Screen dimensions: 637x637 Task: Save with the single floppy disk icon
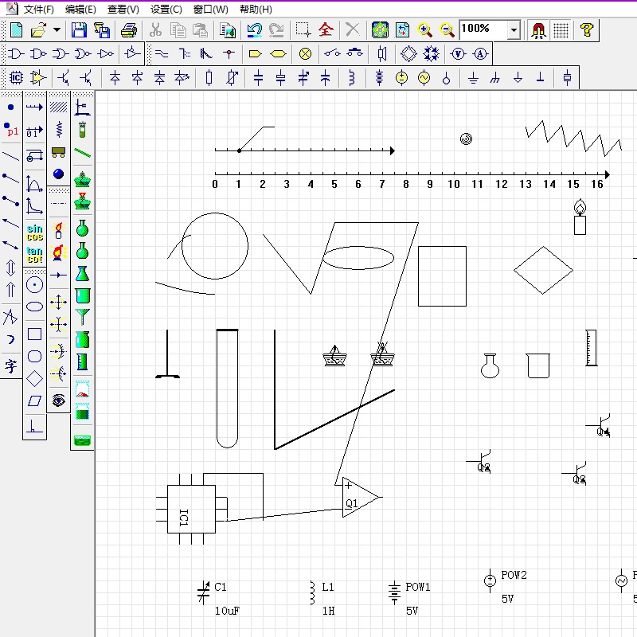pos(79,30)
